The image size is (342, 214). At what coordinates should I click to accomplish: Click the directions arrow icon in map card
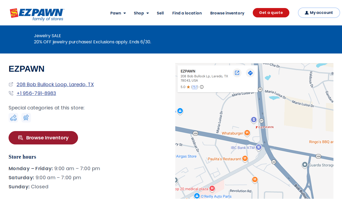coord(250,73)
